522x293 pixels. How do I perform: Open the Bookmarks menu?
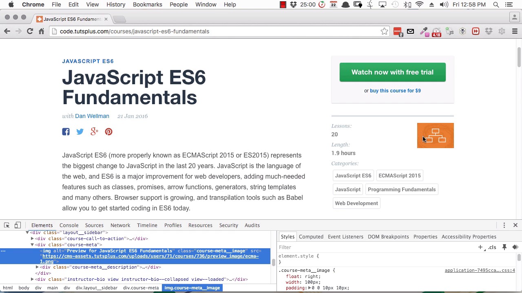tap(147, 4)
